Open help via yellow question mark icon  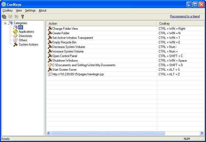pyautogui.click(x=23, y=17)
